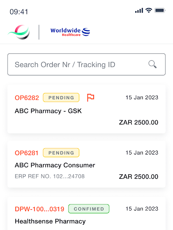Screen dimensions: 173x230
Task: Open order number OP6282
Action: (27, 98)
